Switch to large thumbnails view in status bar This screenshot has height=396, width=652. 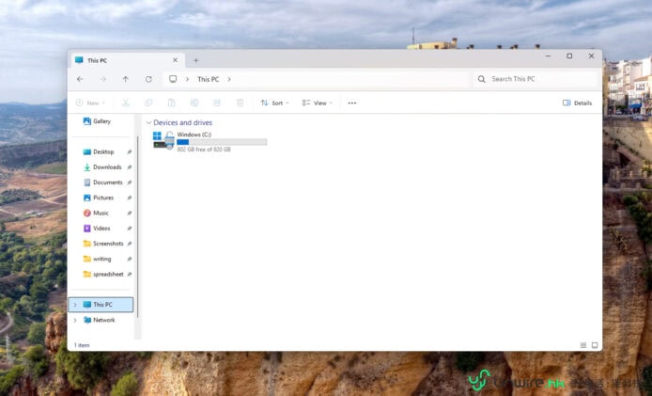[x=595, y=345]
